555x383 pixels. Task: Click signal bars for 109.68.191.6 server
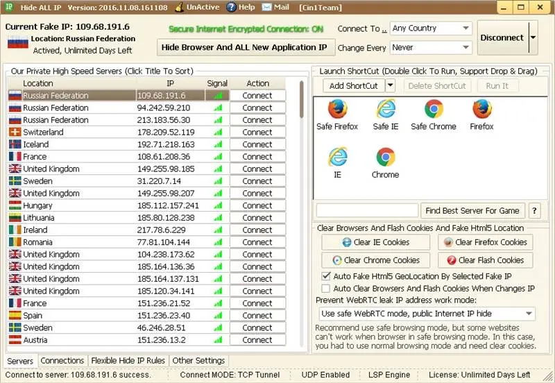(218, 95)
